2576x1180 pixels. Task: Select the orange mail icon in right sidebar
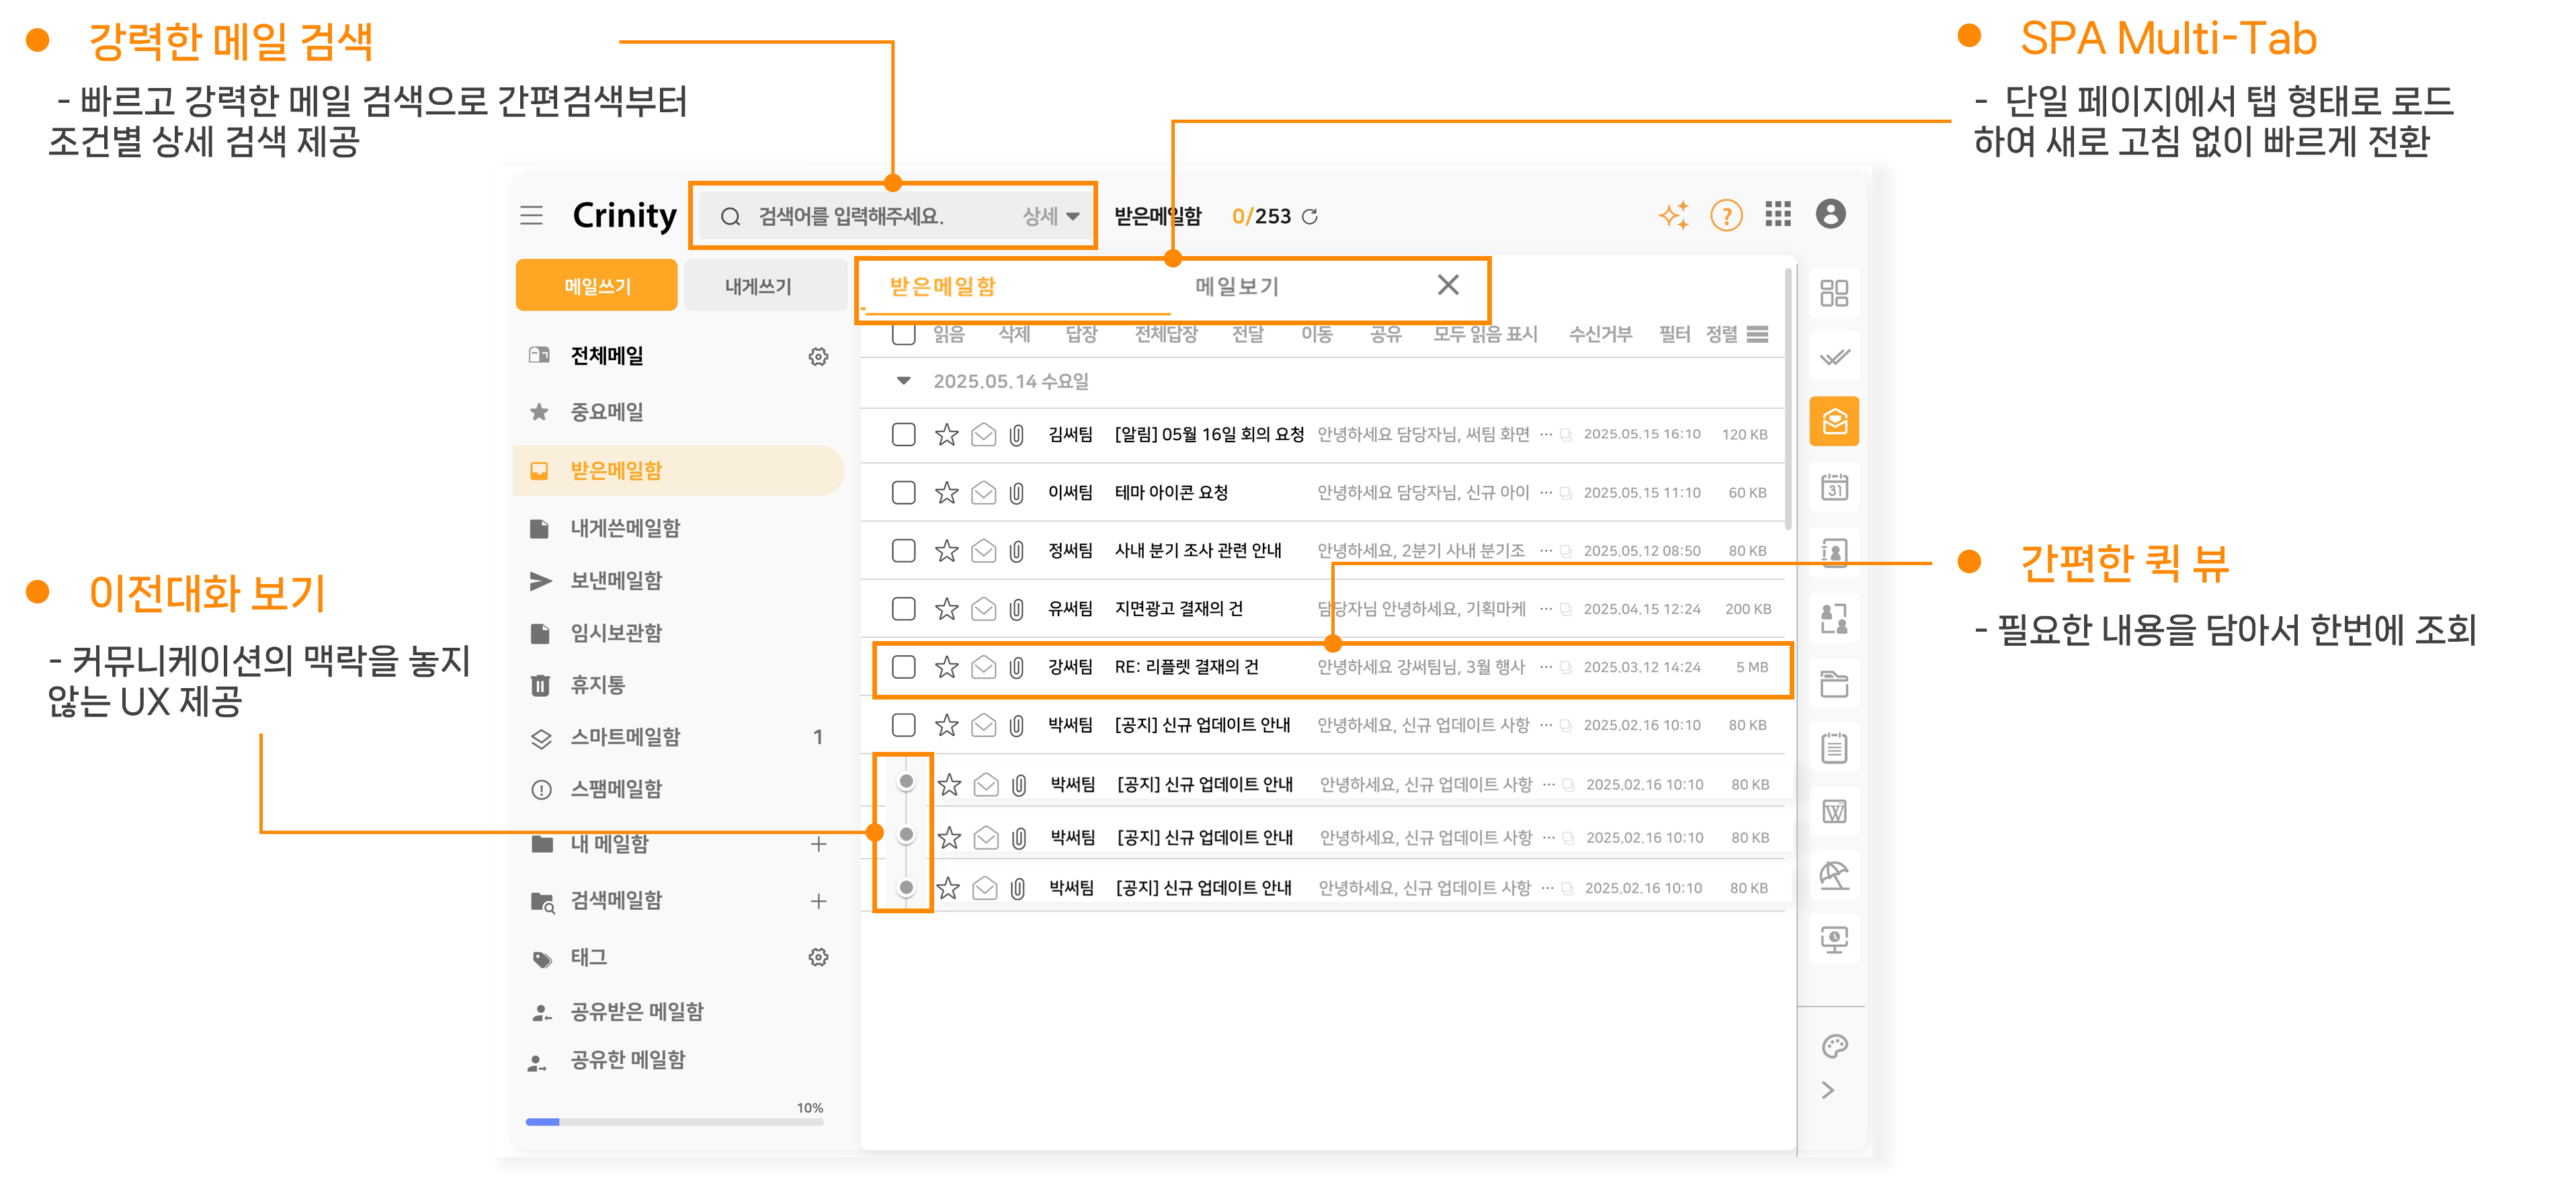1834,421
